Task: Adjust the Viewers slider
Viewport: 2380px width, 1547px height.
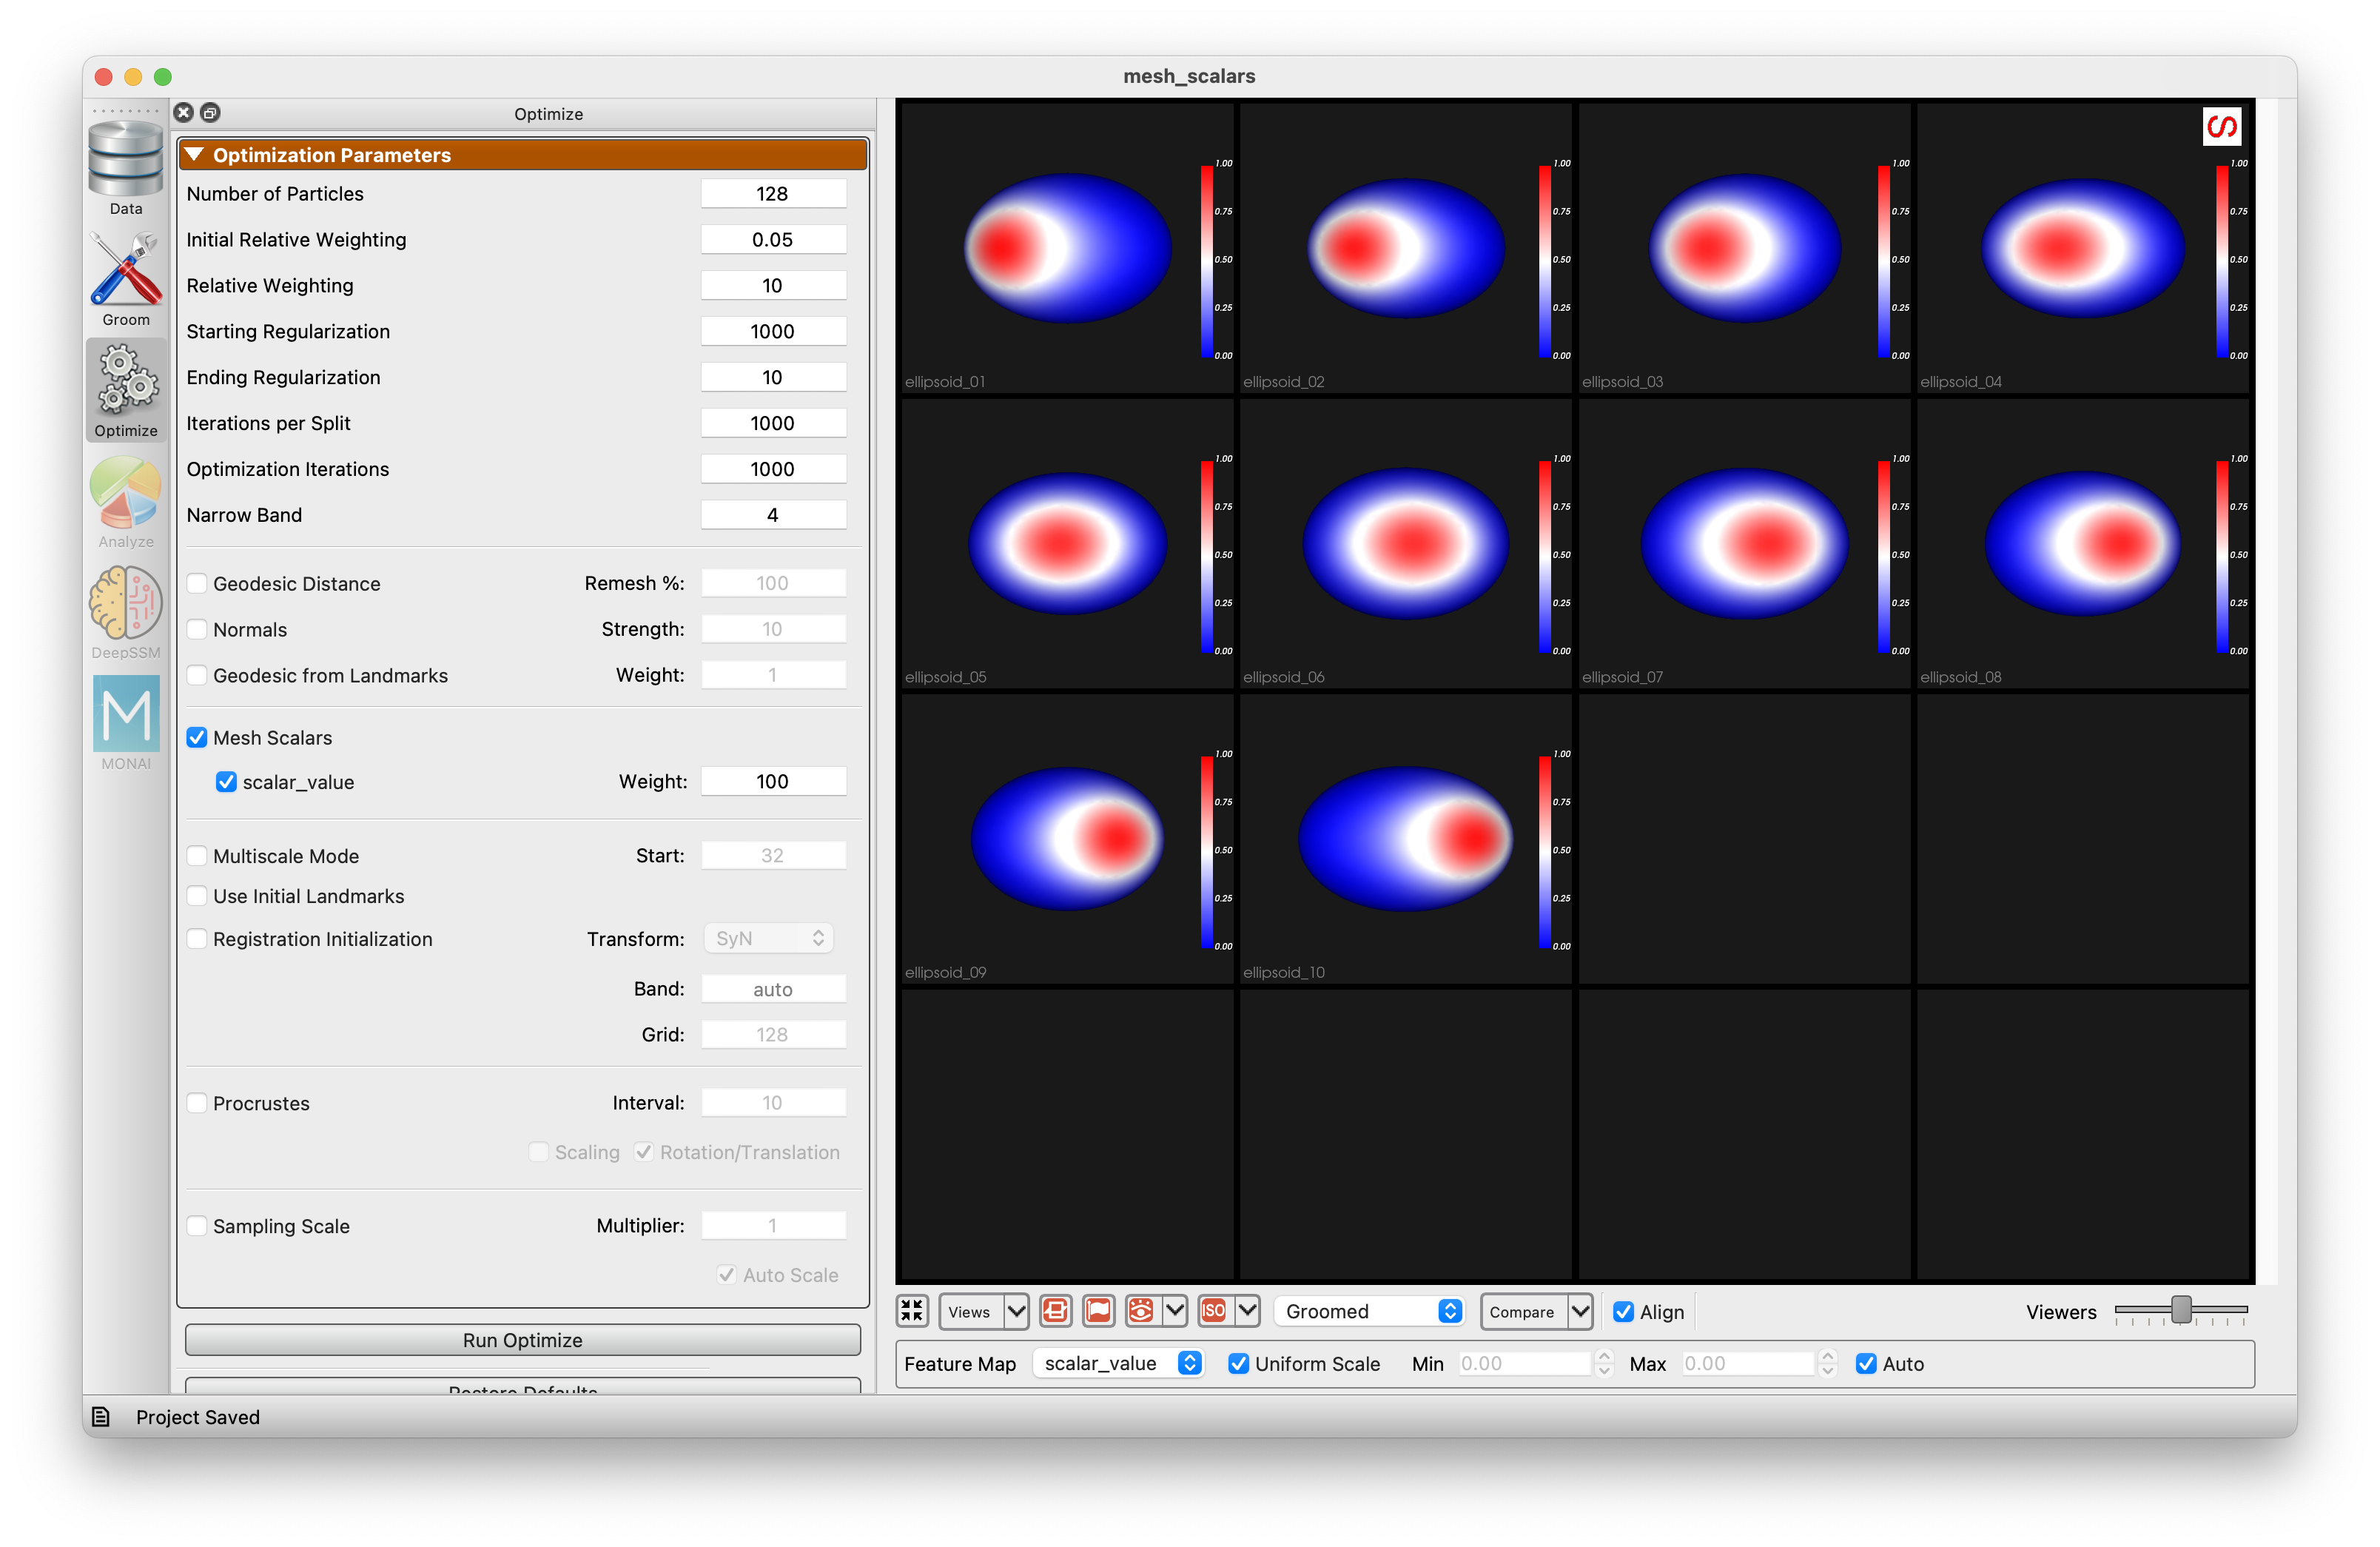Action: pos(2181,1310)
